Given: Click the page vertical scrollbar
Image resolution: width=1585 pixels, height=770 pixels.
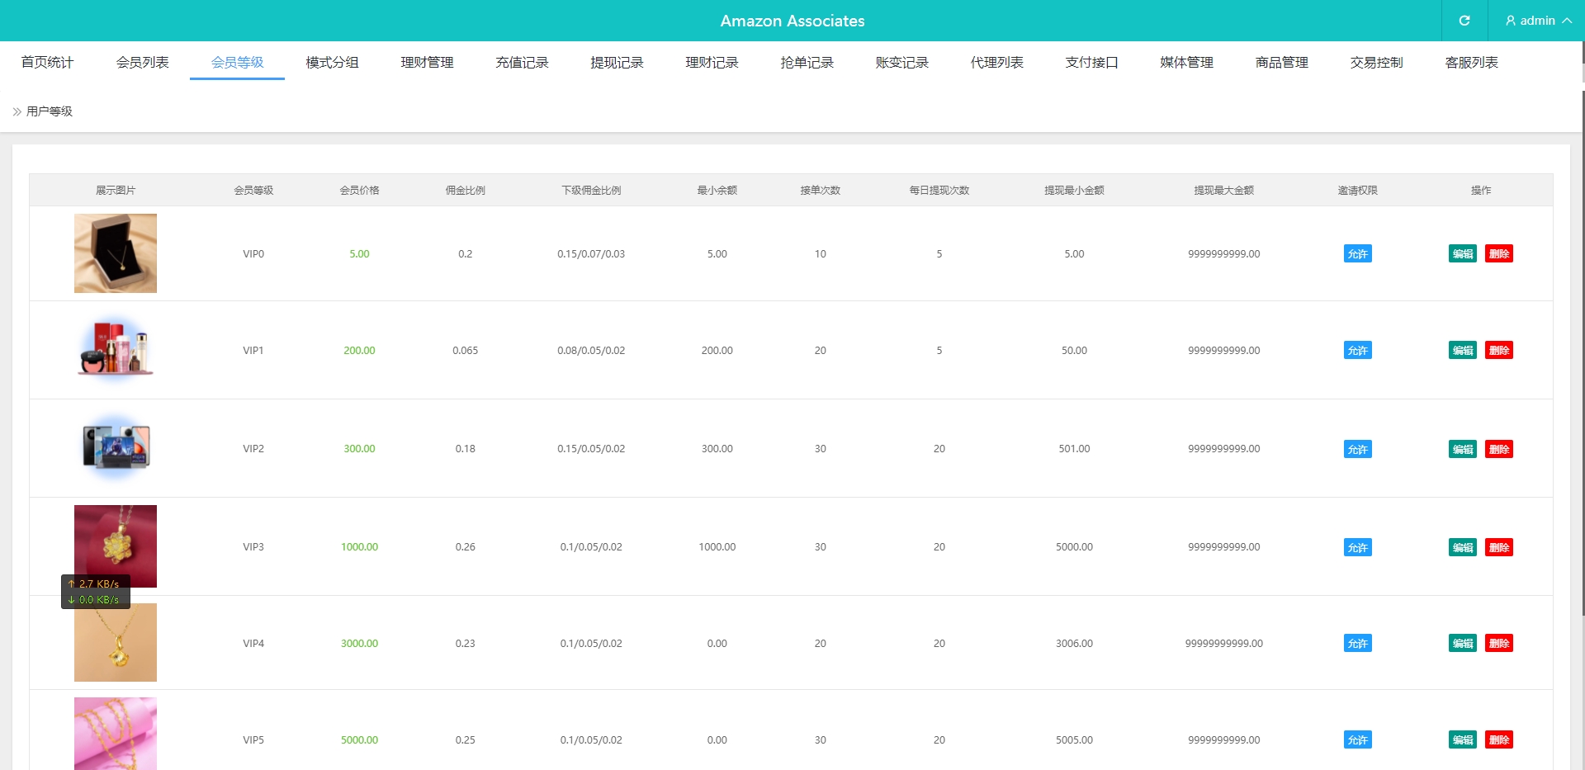Looking at the screenshot, I should click(1582, 330).
